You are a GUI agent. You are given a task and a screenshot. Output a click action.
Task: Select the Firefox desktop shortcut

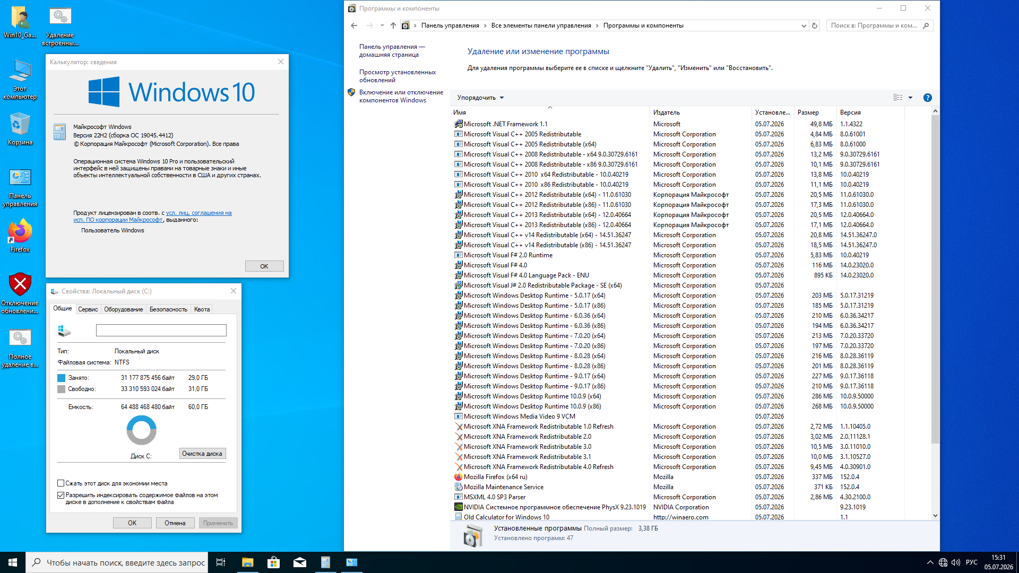pyautogui.click(x=20, y=236)
